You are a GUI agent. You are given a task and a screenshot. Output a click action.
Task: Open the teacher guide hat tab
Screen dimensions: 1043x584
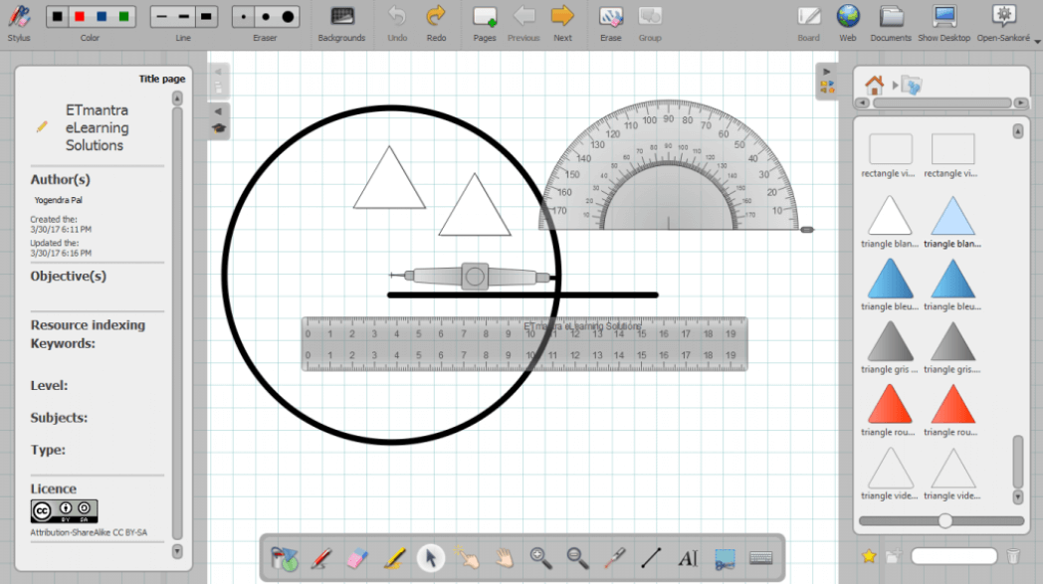219,127
